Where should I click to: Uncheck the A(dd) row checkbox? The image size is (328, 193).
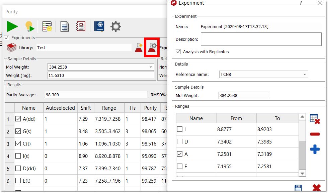tap(18, 119)
